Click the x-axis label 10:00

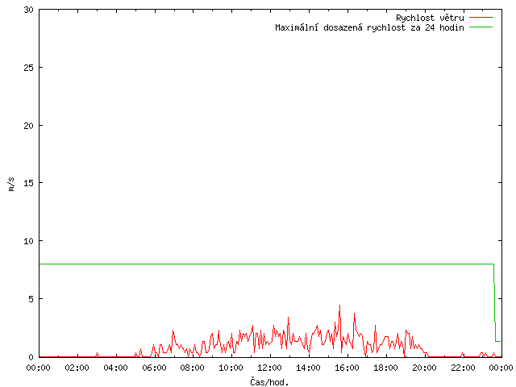click(231, 368)
